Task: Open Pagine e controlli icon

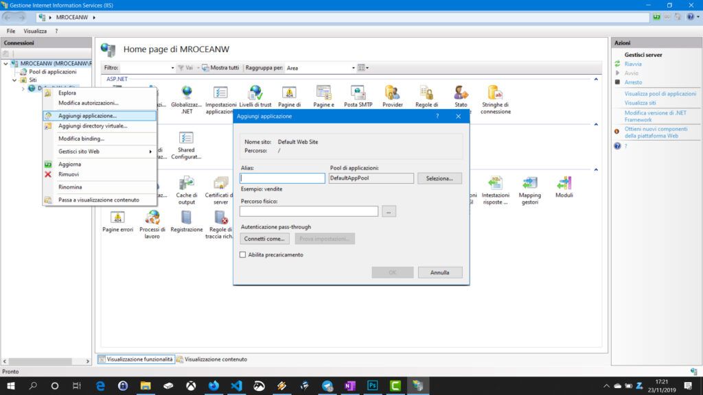Action: point(323,97)
